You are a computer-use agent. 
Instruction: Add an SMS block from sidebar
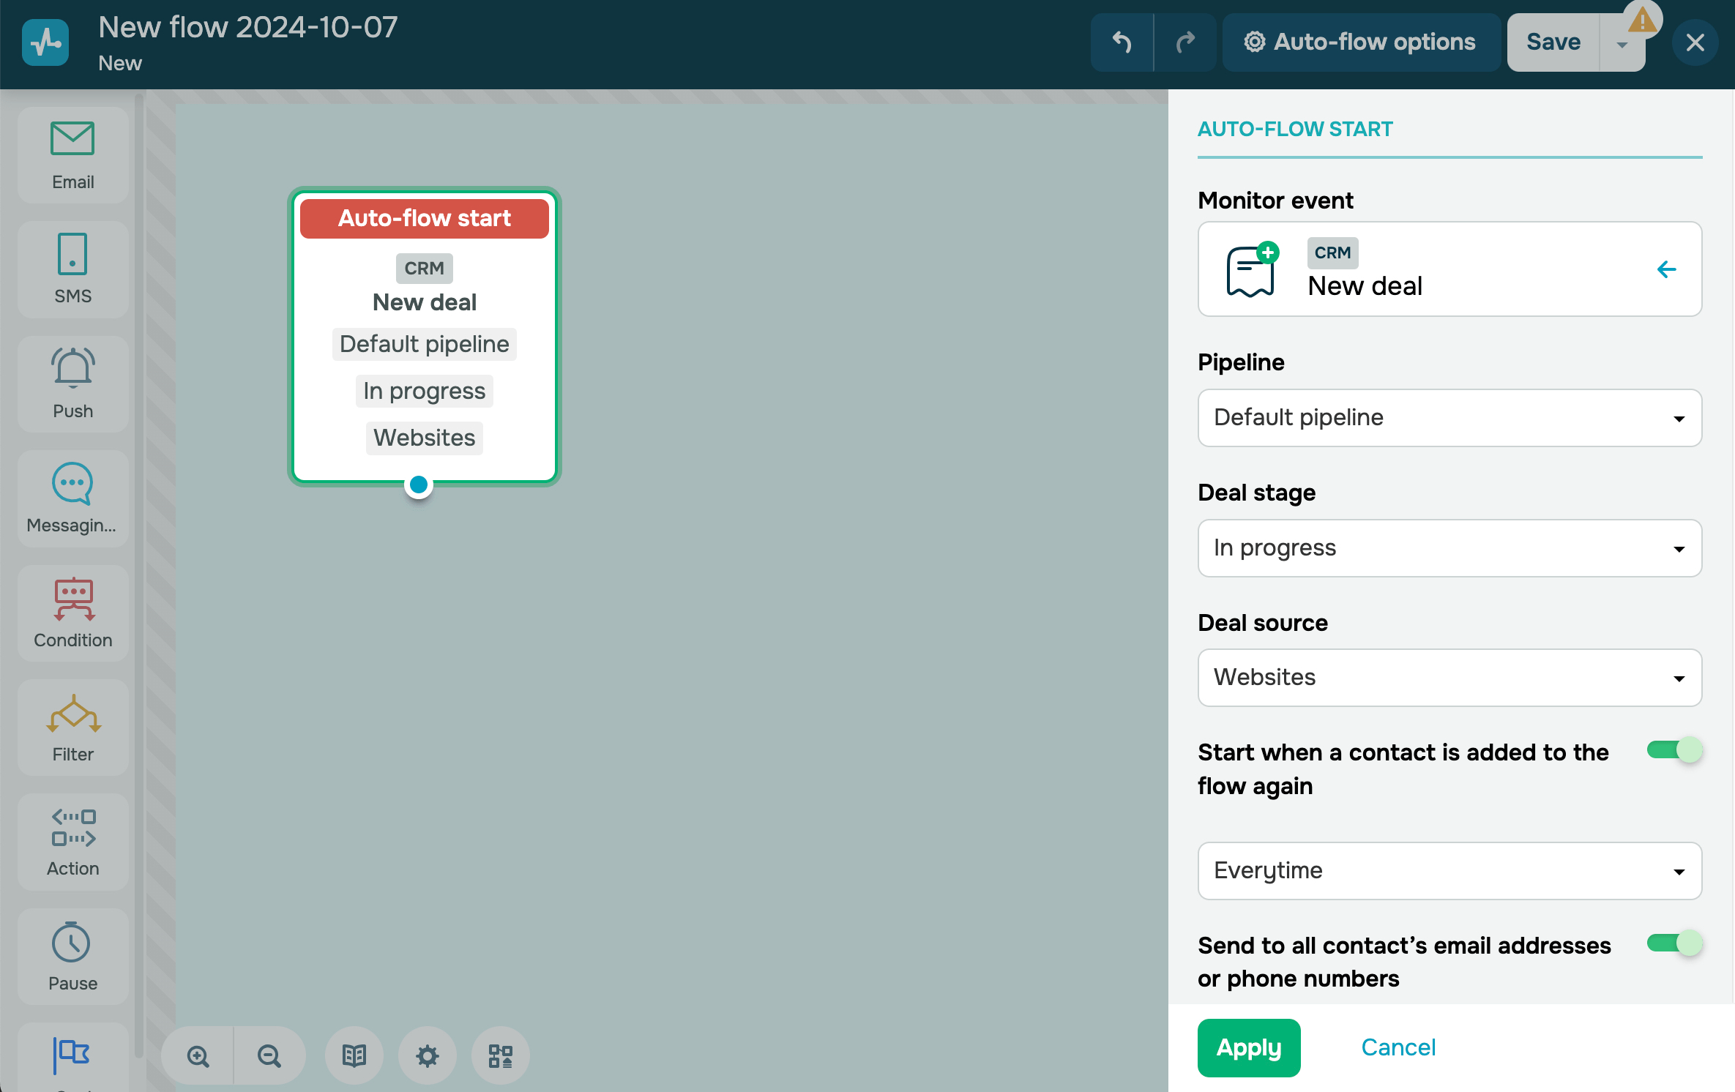[72, 270]
